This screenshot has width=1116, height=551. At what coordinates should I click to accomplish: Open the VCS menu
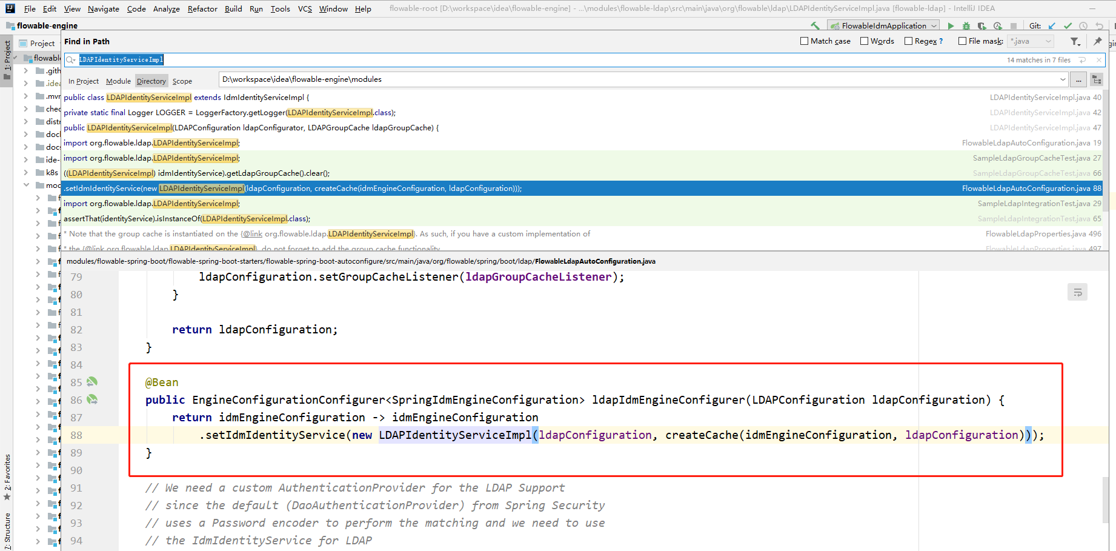coord(305,8)
